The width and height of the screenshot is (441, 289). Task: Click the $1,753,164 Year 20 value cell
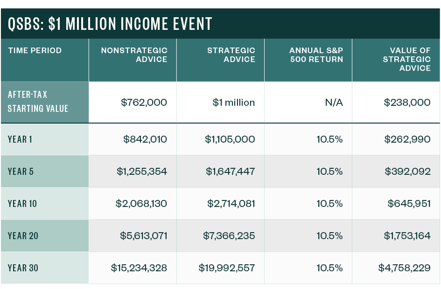(x=407, y=236)
